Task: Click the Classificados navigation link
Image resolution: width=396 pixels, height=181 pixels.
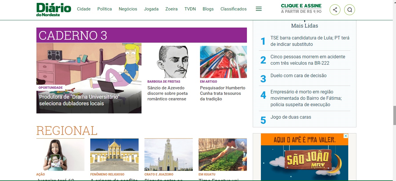Action: point(233,9)
